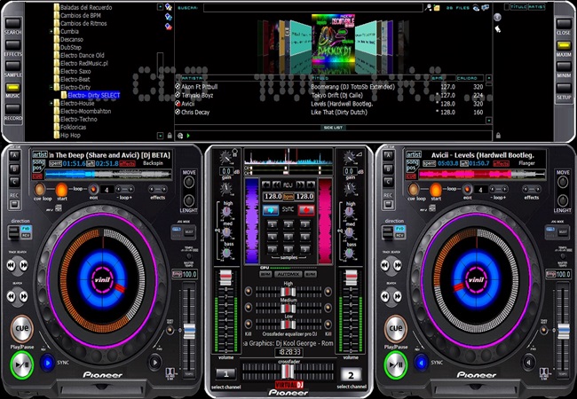The height and width of the screenshot is (399, 577).
Task: Rewind search backward on left deck
Action: point(12,296)
